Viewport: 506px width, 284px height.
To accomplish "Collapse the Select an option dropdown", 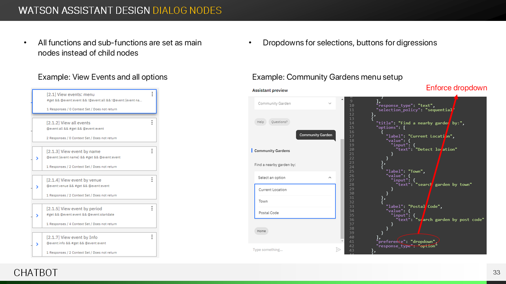I will point(330,178).
